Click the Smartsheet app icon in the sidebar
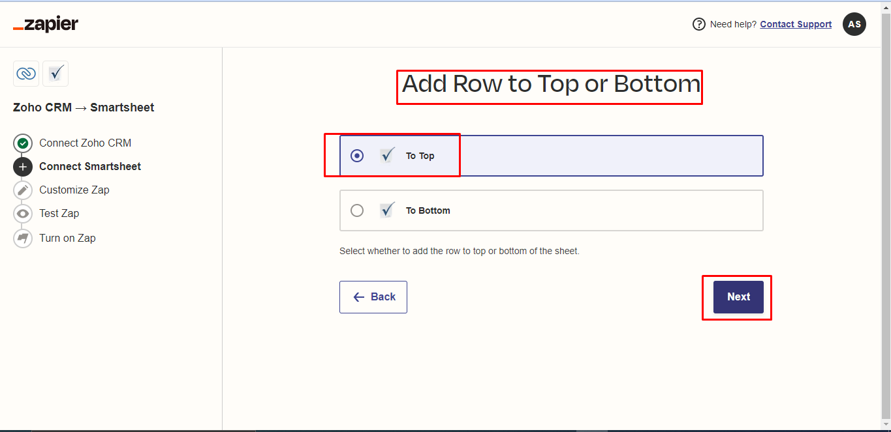Screen dimensions: 891x432 coord(55,74)
